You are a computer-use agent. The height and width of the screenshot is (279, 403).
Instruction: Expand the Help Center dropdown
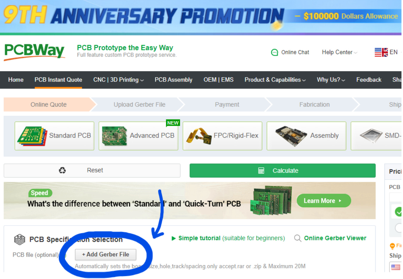click(339, 52)
